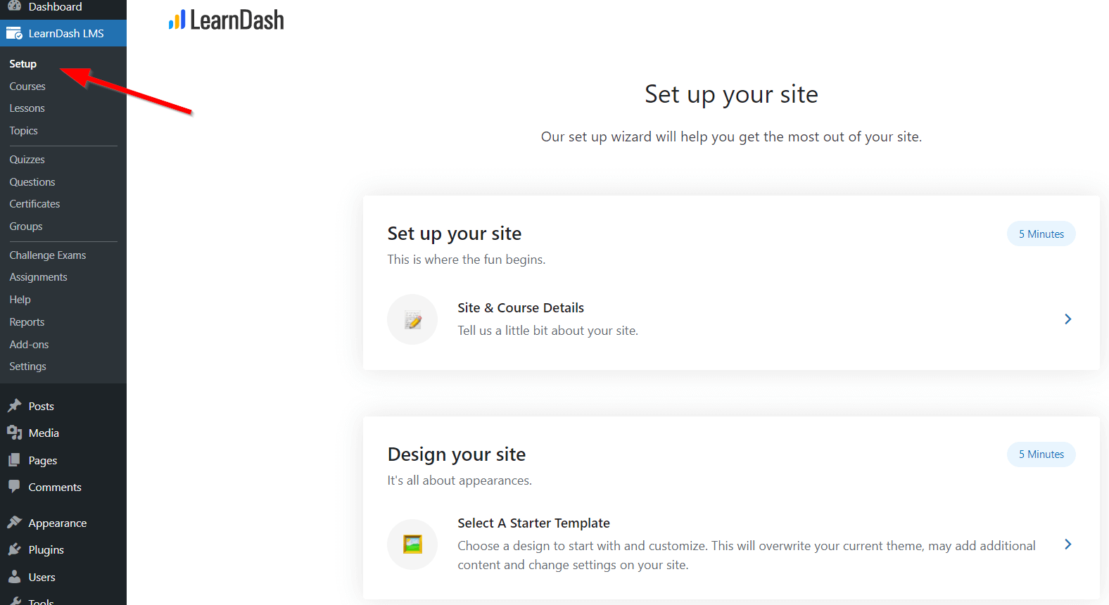1109x605 pixels.
Task: Click the Appearance paintbrush icon
Action: click(14, 523)
